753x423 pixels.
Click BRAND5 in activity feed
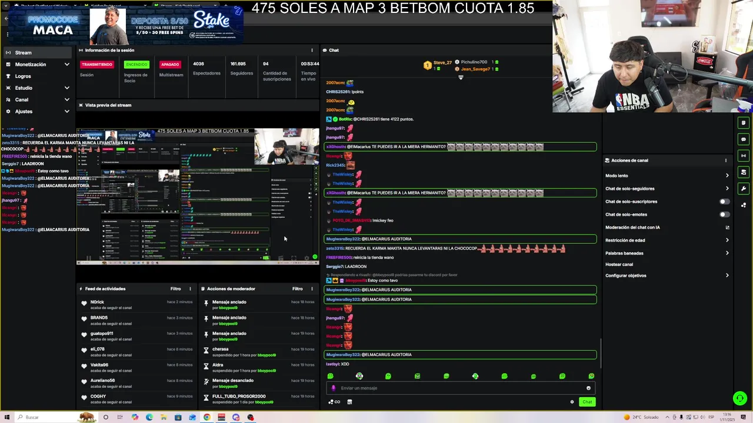(99, 318)
